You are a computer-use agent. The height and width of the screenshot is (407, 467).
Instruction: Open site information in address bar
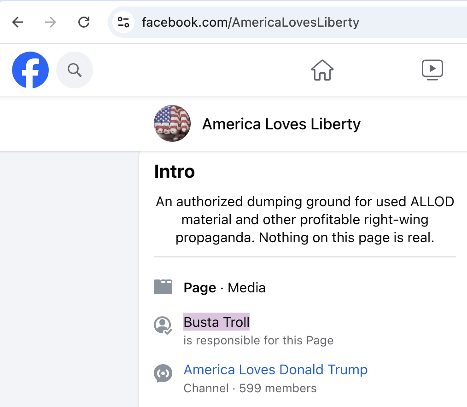[x=123, y=22]
